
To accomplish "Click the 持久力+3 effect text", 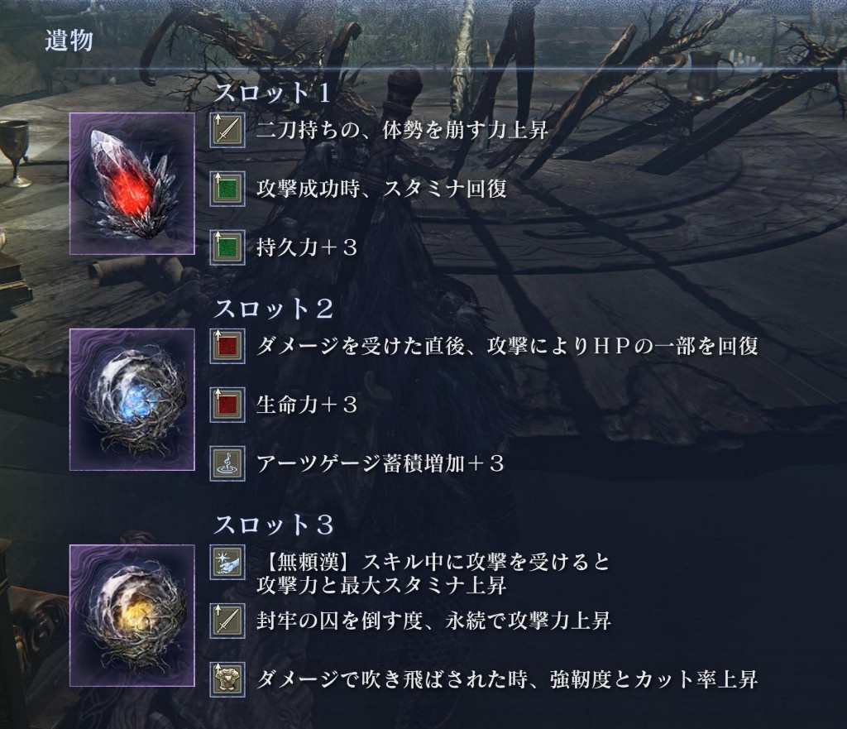I will tap(307, 247).
